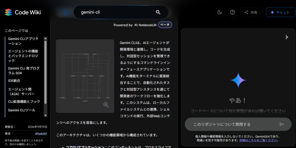This screenshot has width=296, height=148.
Task: Open the チャット chat button
Action: tap(280, 12)
